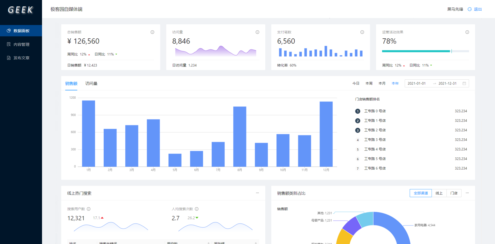Click the ¥ 126,560 total sales value
This screenshot has width=495, height=244.
click(x=83, y=41)
